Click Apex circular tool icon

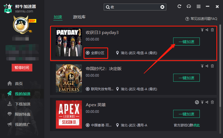pyautogui.click(x=197, y=102)
